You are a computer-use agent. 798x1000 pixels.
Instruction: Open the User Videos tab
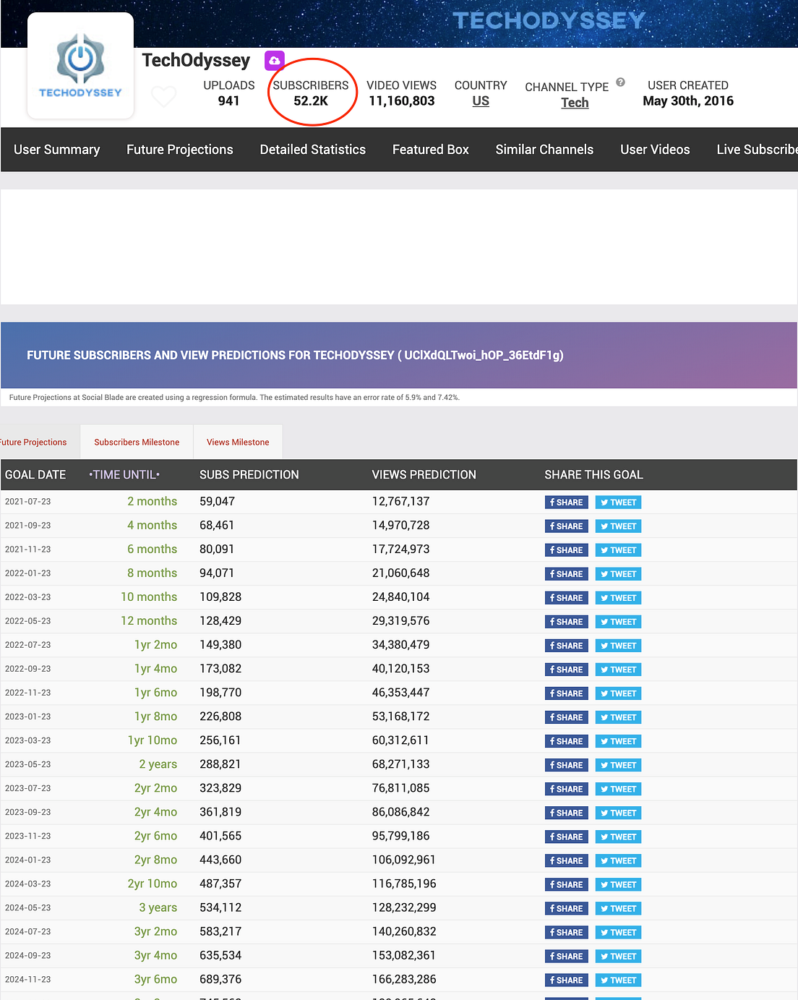tap(655, 150)
